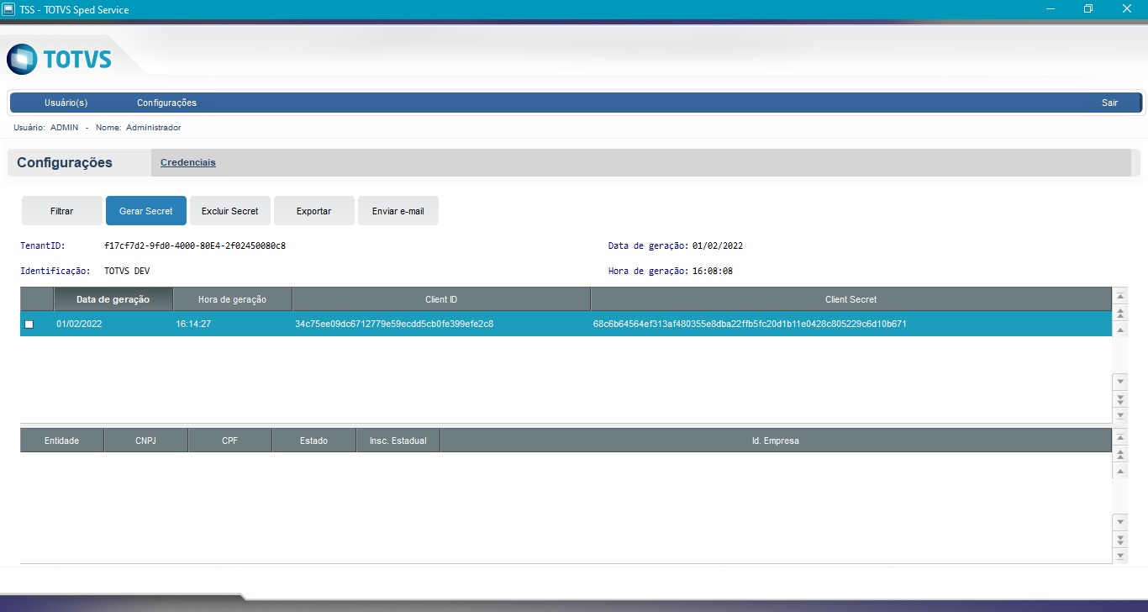
Task: Sort by Data de geração column header
Action: tap(113, 299)
